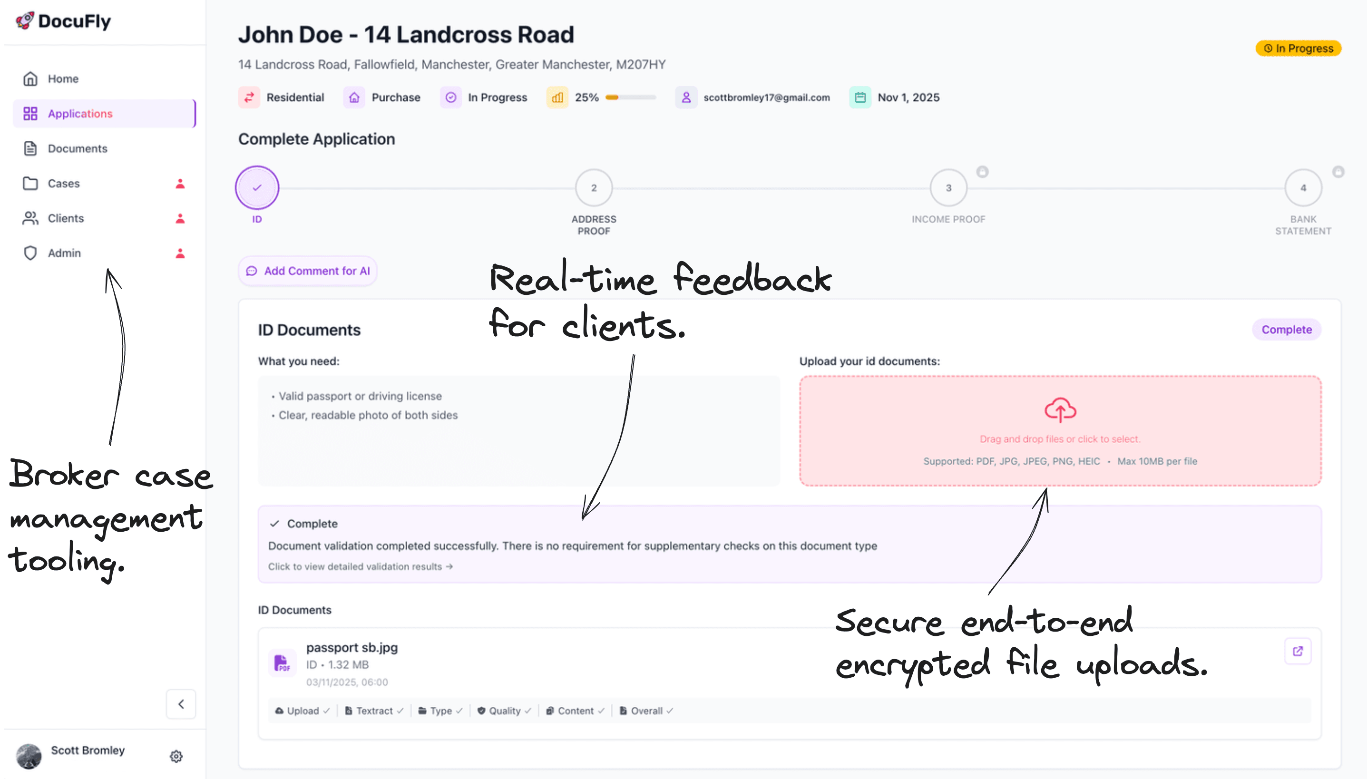This screenshot has height=779, width=1367.
Task: Click the lock icon on Income Proof step
Action: [x=982, y=172]
